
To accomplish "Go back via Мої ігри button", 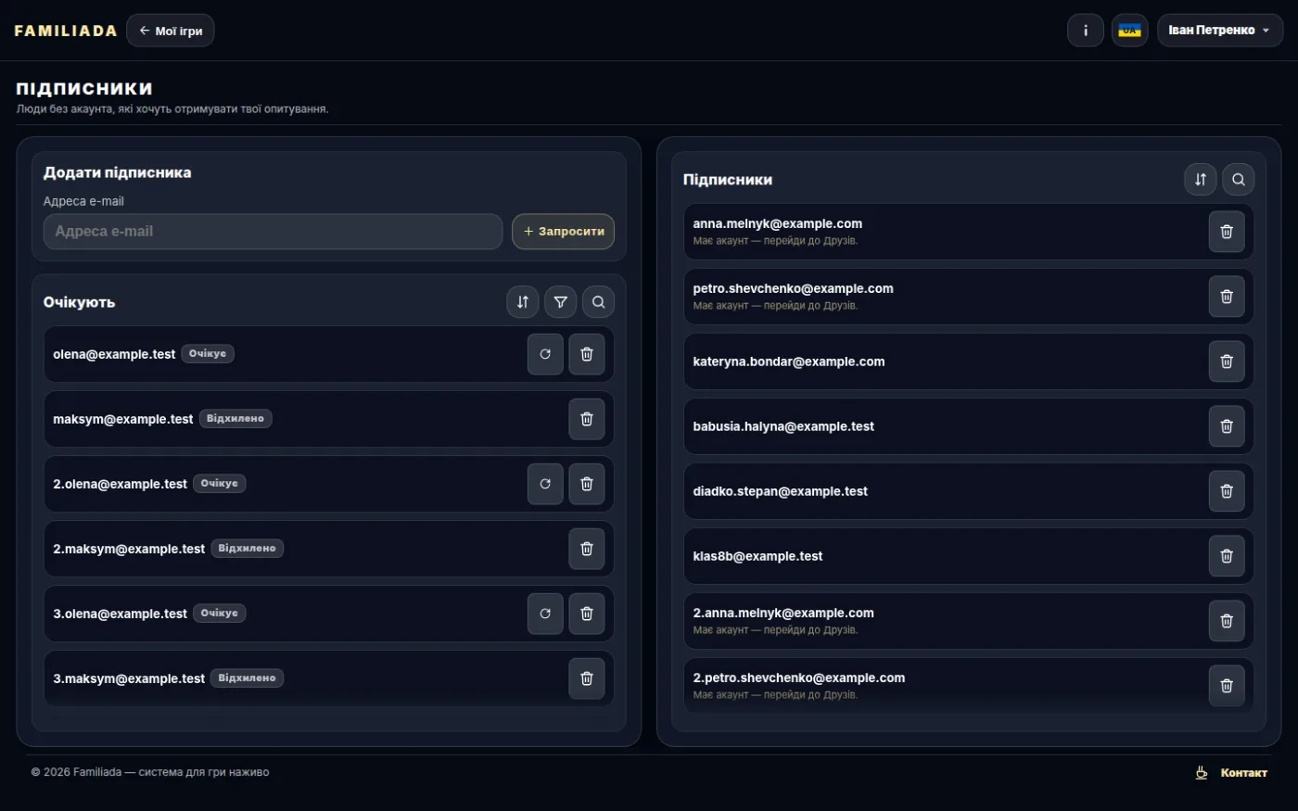I will [171, 31].
